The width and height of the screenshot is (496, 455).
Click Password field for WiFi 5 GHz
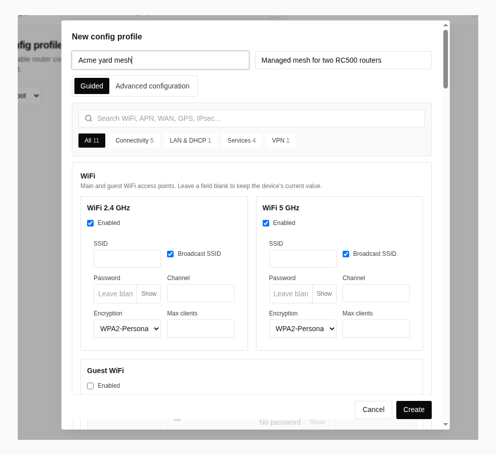pos(291,294)
